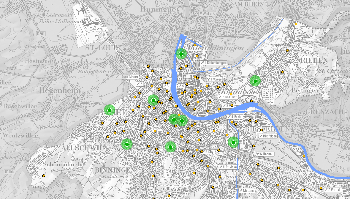The height and width of the screenshot is (199, 350).
Task: Click the Muttenz exit sign
Action: click(x=246, y=190)
